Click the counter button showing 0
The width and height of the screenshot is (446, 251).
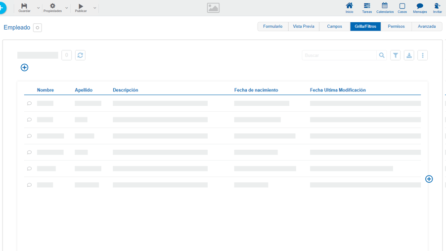(x=67, y=55)
